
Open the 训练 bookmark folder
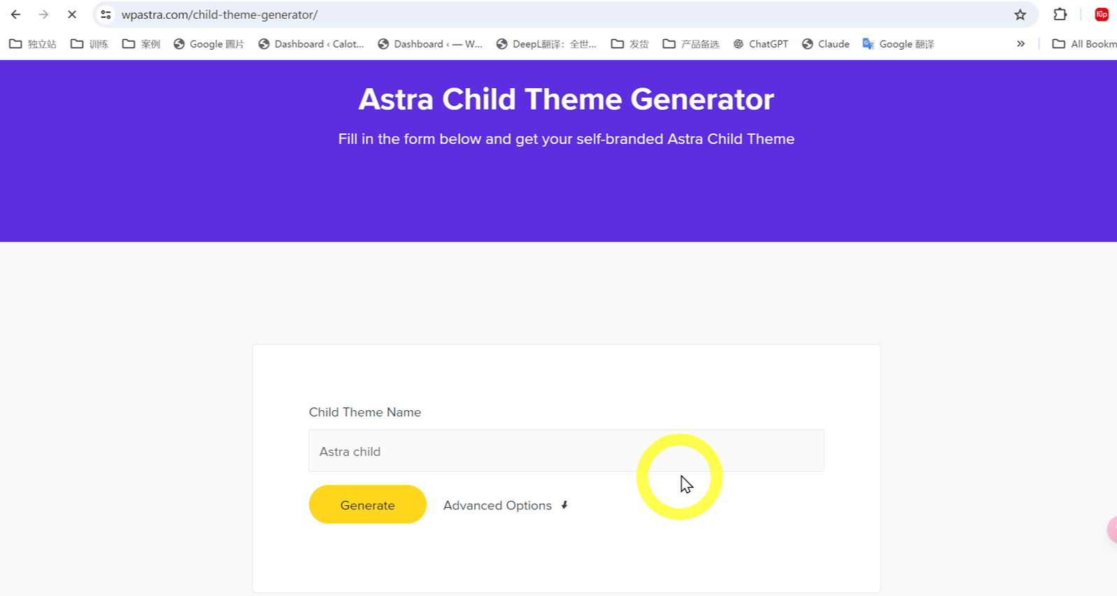click(x=90, y=44)
